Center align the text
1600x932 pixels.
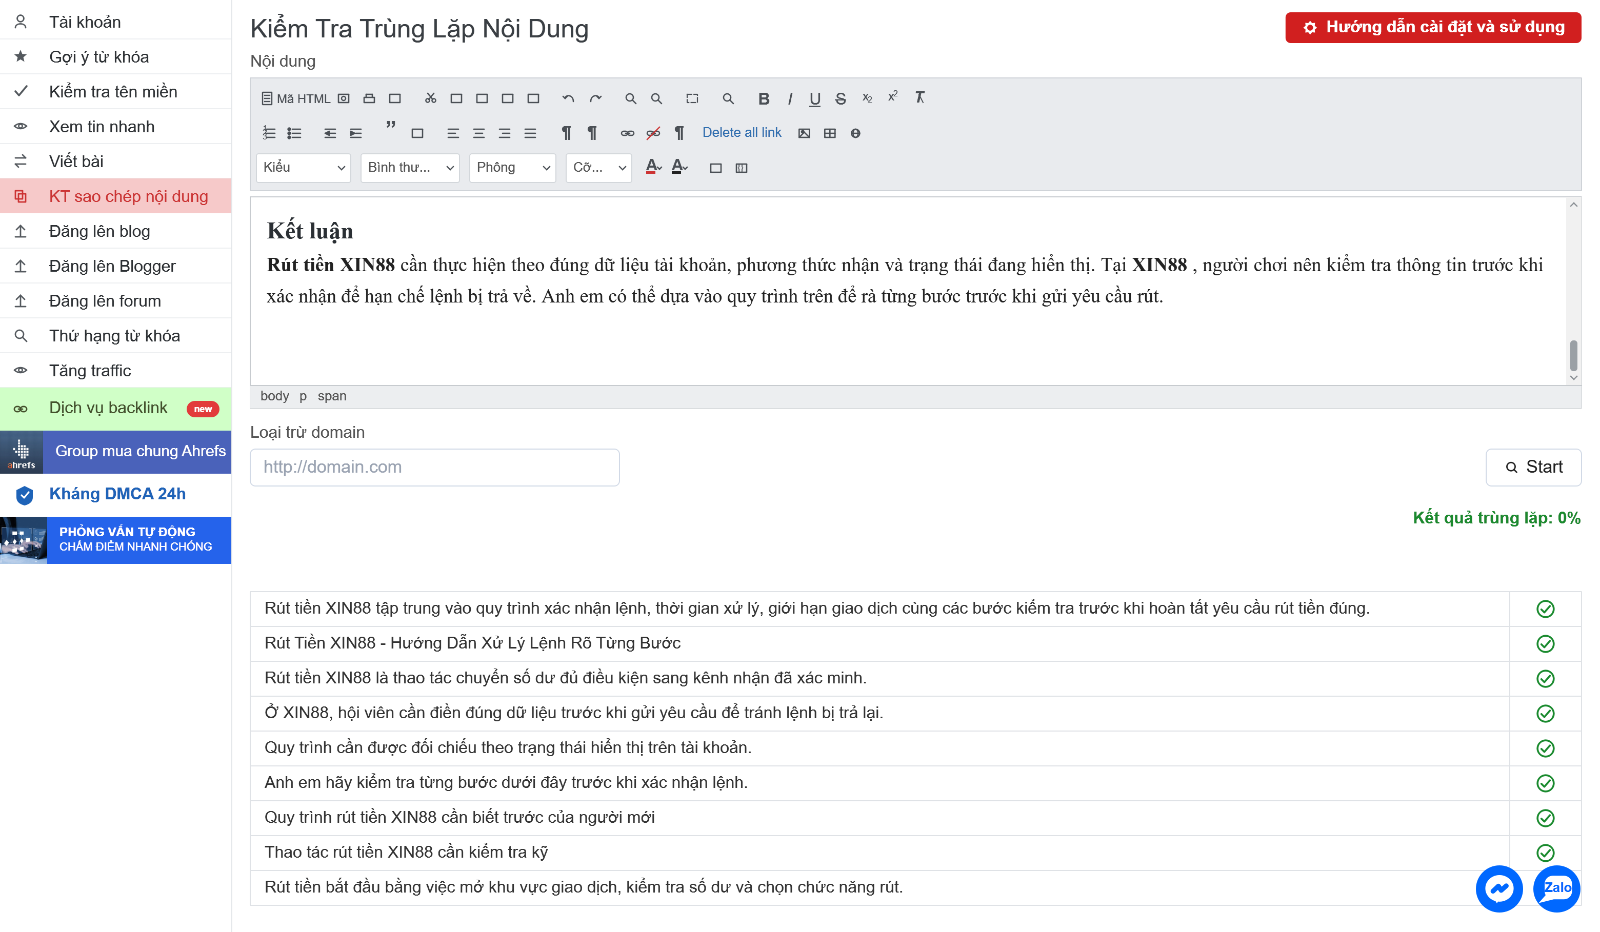479,133
